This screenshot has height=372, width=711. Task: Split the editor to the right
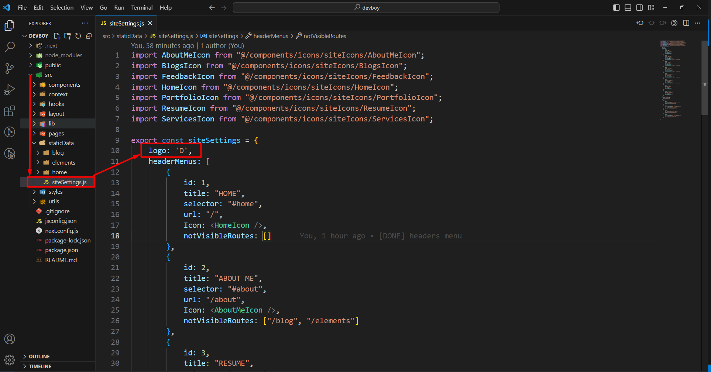click(686, 23)
